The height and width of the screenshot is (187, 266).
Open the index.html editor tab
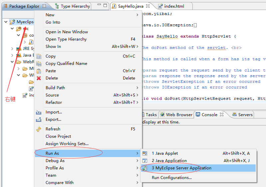point(173,6)
